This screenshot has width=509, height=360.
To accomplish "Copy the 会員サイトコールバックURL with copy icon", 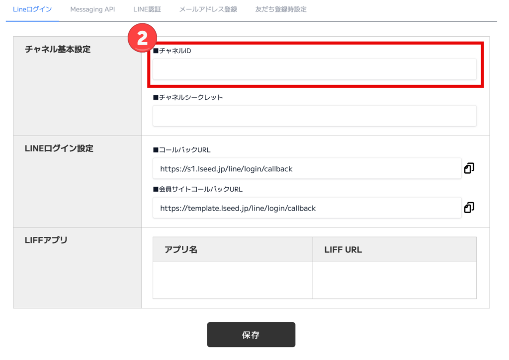I will coord(469,207).
